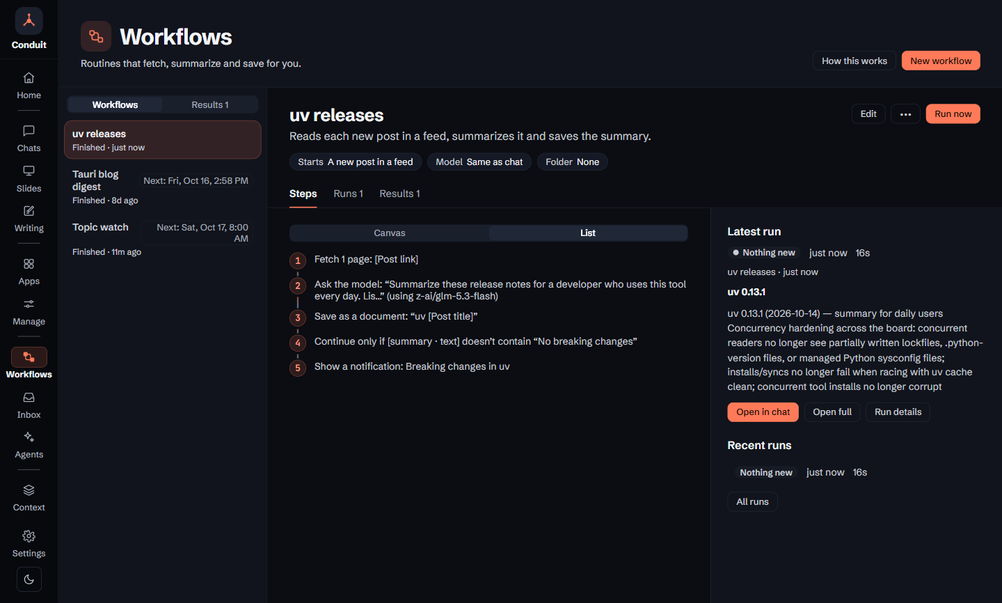The height and width of the screenshot is (603, 1002).
Task: Click the All runs button
Action: [753, 502]
